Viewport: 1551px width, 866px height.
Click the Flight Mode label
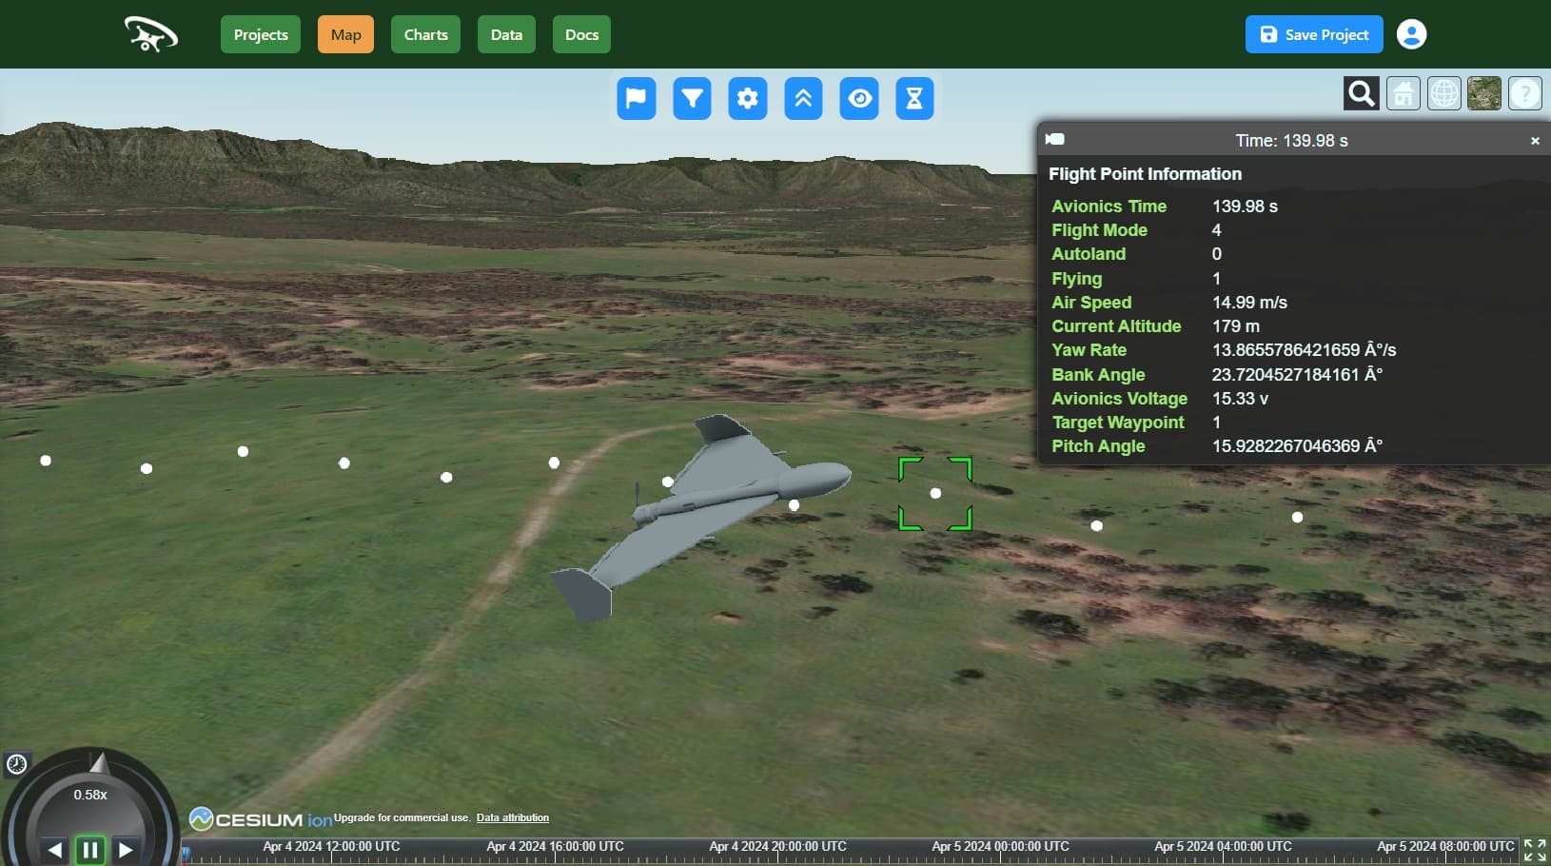pyautogui.click(x=1099, y=230)
